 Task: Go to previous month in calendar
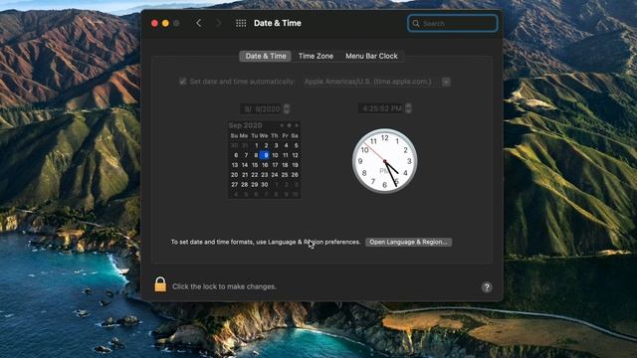(282, 125)
